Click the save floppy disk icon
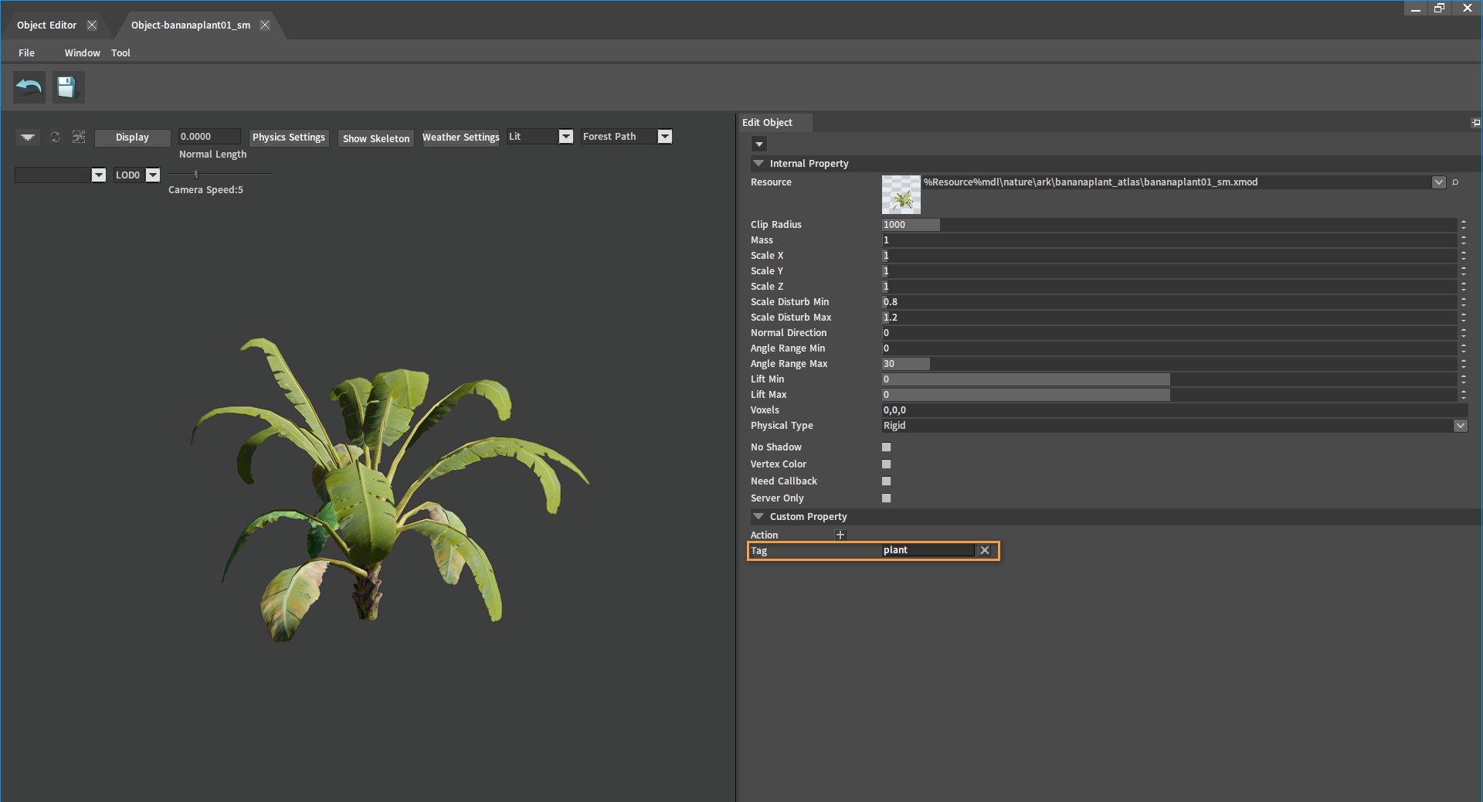1483x802 pixels. point(68,87)
